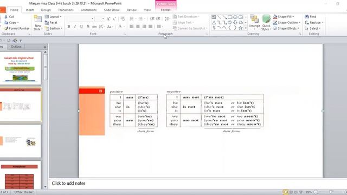
Task: Select the rectangle shape
Action: (230, 17)
